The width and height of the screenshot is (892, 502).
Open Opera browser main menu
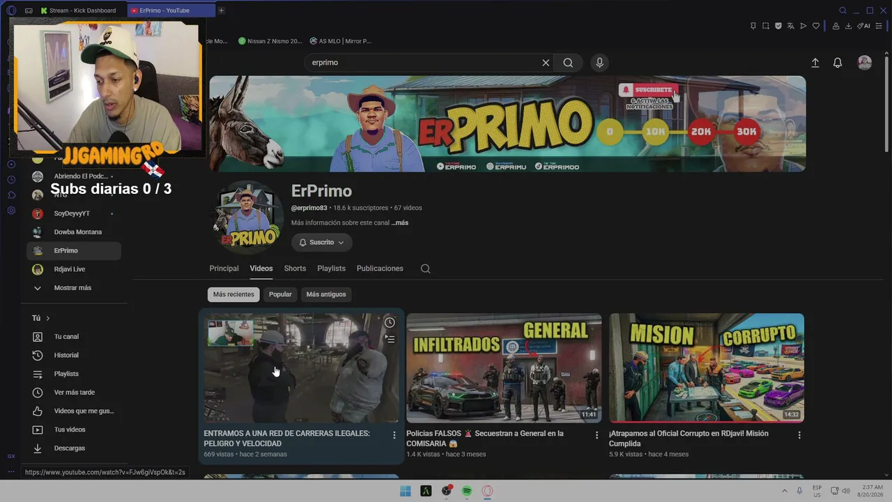11,10
